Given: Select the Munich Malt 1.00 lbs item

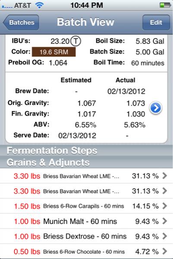Looking at the screenshot, I should [x=86, y=221].
